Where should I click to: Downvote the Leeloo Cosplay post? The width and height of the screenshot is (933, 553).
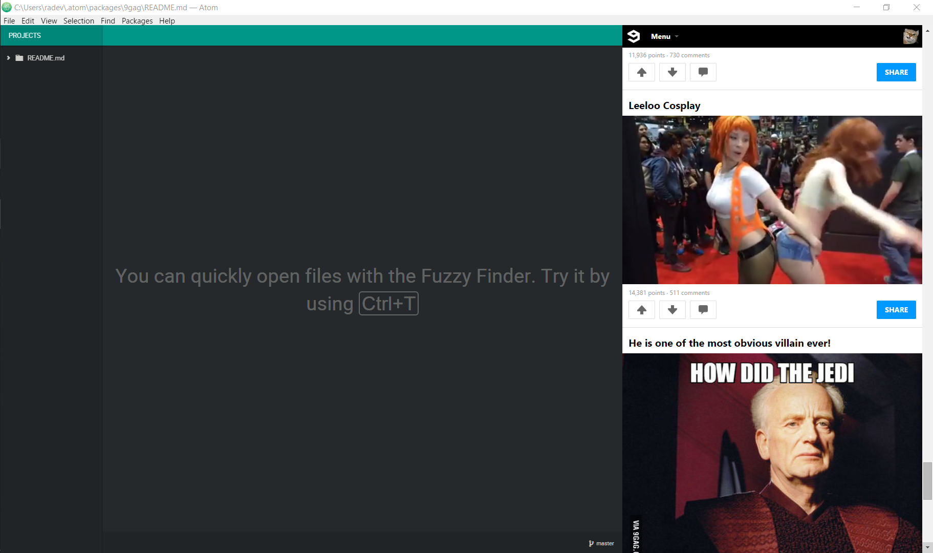(x=672, y=310)
